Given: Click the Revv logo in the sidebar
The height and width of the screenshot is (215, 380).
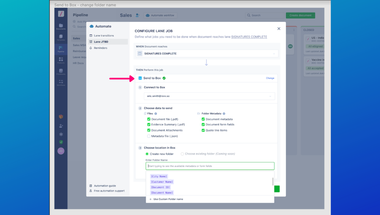Looking at the screenshot, I should [x=61, y=14].
